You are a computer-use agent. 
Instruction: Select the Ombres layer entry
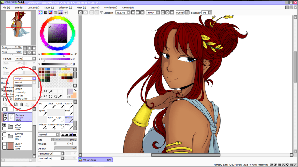click(x=17, y=117)
